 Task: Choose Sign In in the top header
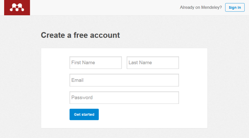235,8
